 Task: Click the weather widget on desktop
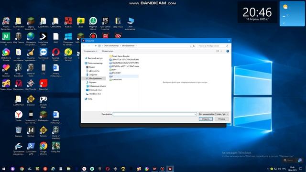(292, 14)
